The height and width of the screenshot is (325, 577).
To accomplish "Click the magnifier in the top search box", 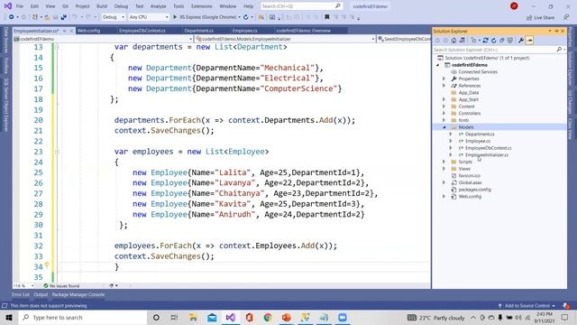I will pyautogui.click(x=338, y=6).
